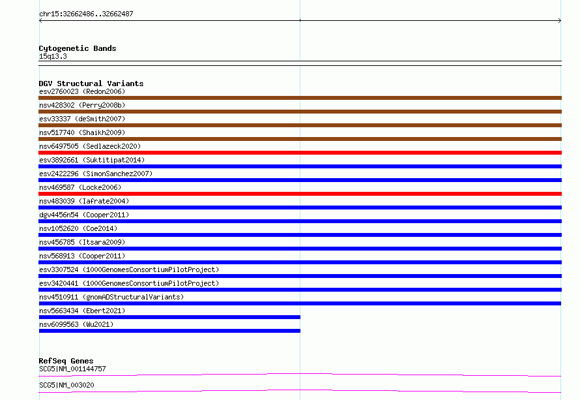Open variant esv3892661 (Suktitipat2014) label

point(92,160)
